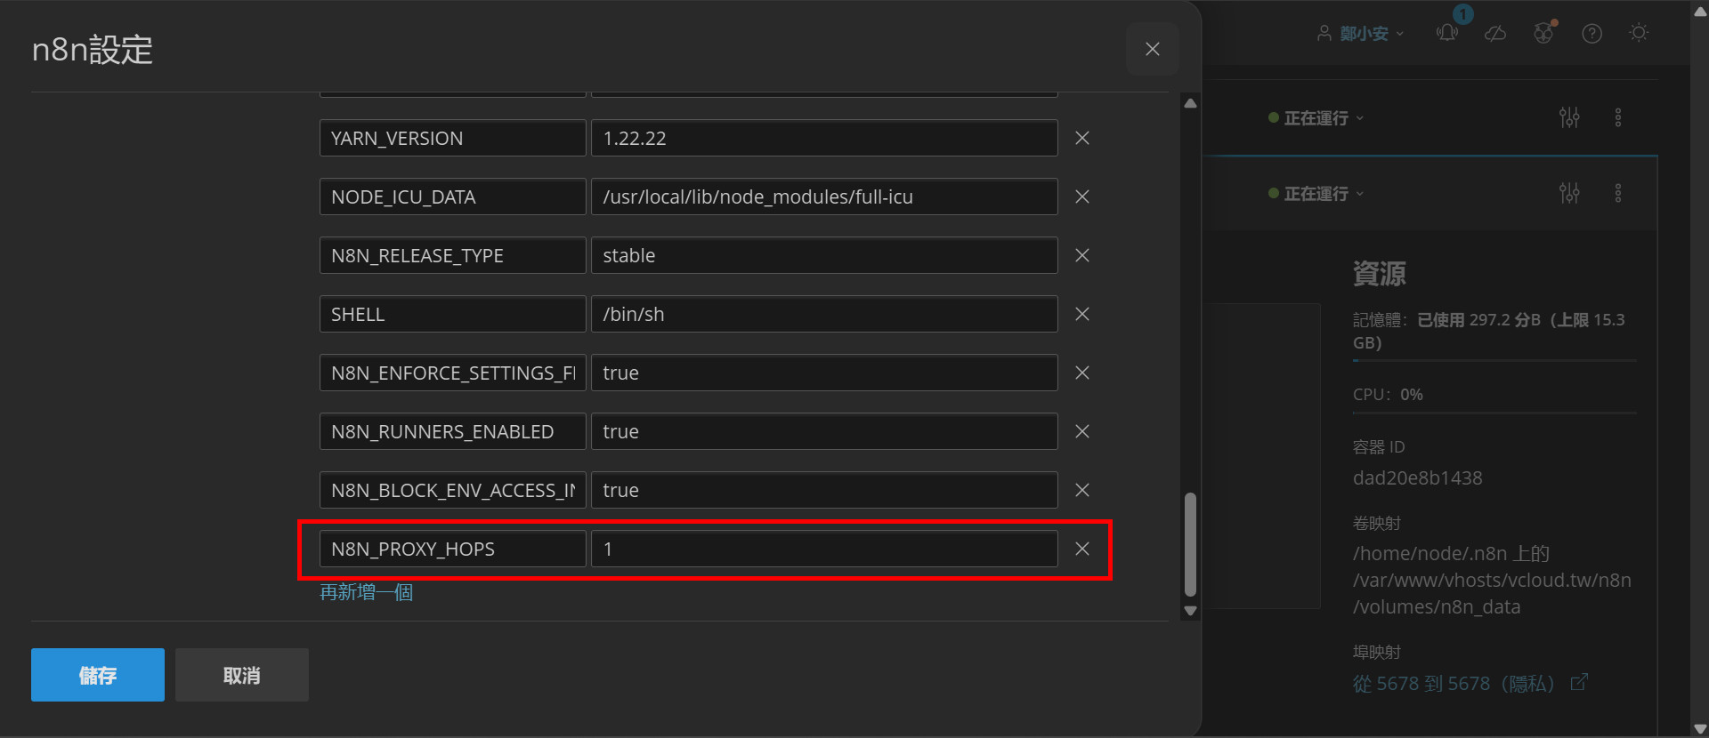Edit the YARN_VERSION name field
The width and height of the screenshot is (1709, 738).
pos(453,138)
